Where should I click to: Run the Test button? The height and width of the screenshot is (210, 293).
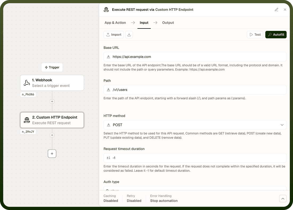click(x=255, y=35)
